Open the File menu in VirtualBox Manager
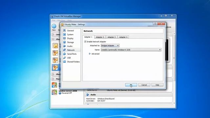The image size is (210, 118). [53, 20]
